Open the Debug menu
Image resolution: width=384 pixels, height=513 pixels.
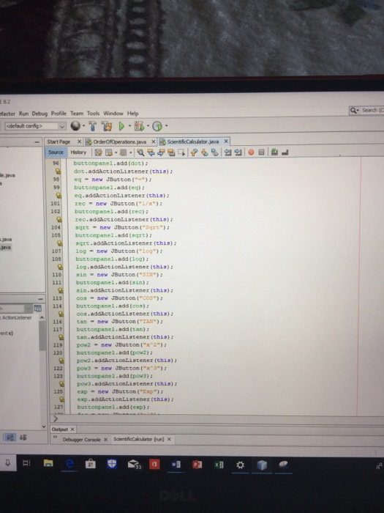(39, 114)
